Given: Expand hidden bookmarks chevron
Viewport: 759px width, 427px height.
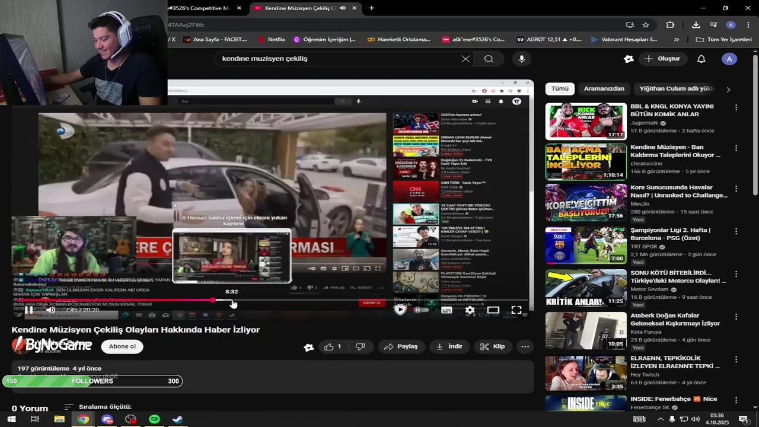Looking at the screenshot, I should (677, 40).
